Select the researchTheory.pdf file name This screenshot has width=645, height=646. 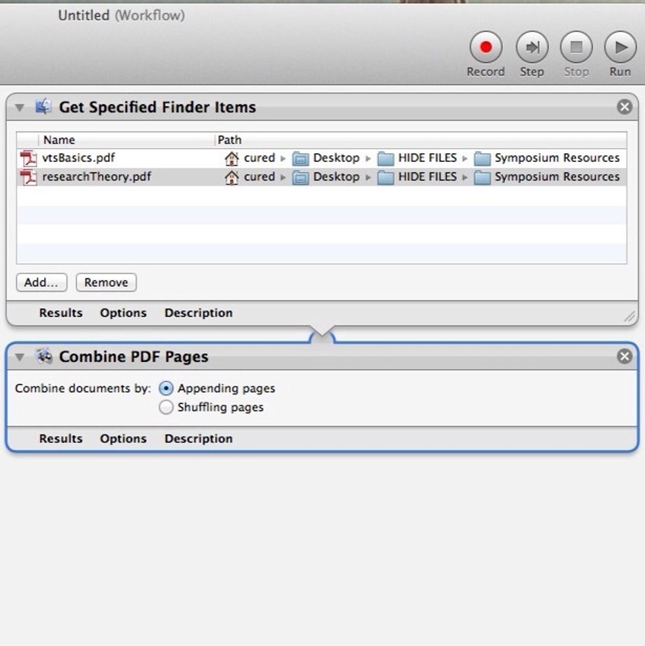click(x=97, y=177)
